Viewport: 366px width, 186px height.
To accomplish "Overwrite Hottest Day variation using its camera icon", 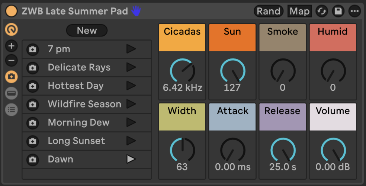I will (33, 86).
